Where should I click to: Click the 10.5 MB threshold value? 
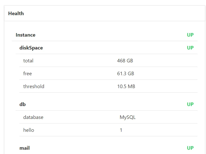coord(126,86)
